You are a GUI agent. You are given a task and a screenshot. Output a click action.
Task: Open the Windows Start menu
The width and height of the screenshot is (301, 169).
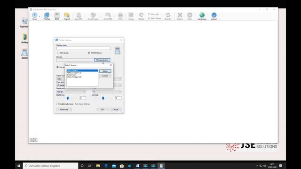coord(19,166)
